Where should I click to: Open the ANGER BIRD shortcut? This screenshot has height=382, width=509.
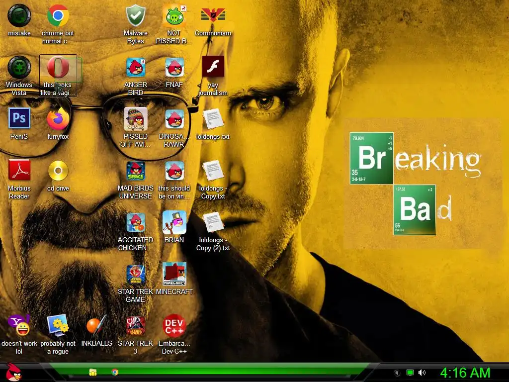point(135,67)
